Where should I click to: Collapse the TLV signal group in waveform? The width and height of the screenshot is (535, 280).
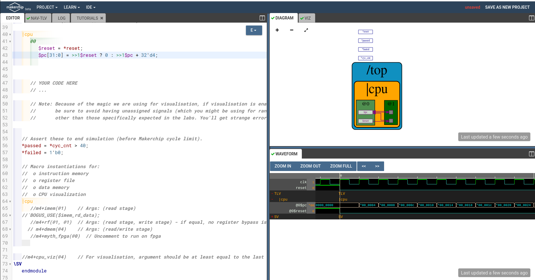point(272,193)
